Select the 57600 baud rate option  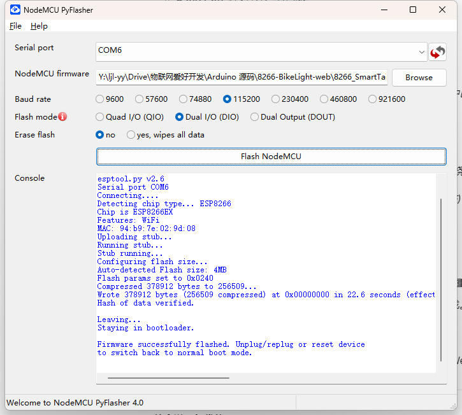(x=139, y=99)
